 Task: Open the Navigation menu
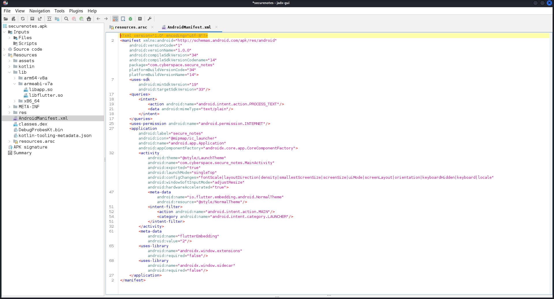[40, 11]
